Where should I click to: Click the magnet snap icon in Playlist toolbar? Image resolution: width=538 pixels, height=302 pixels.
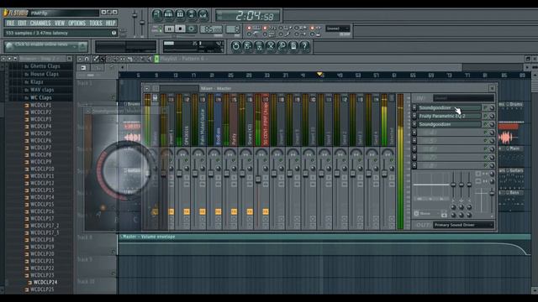point(87,59)
